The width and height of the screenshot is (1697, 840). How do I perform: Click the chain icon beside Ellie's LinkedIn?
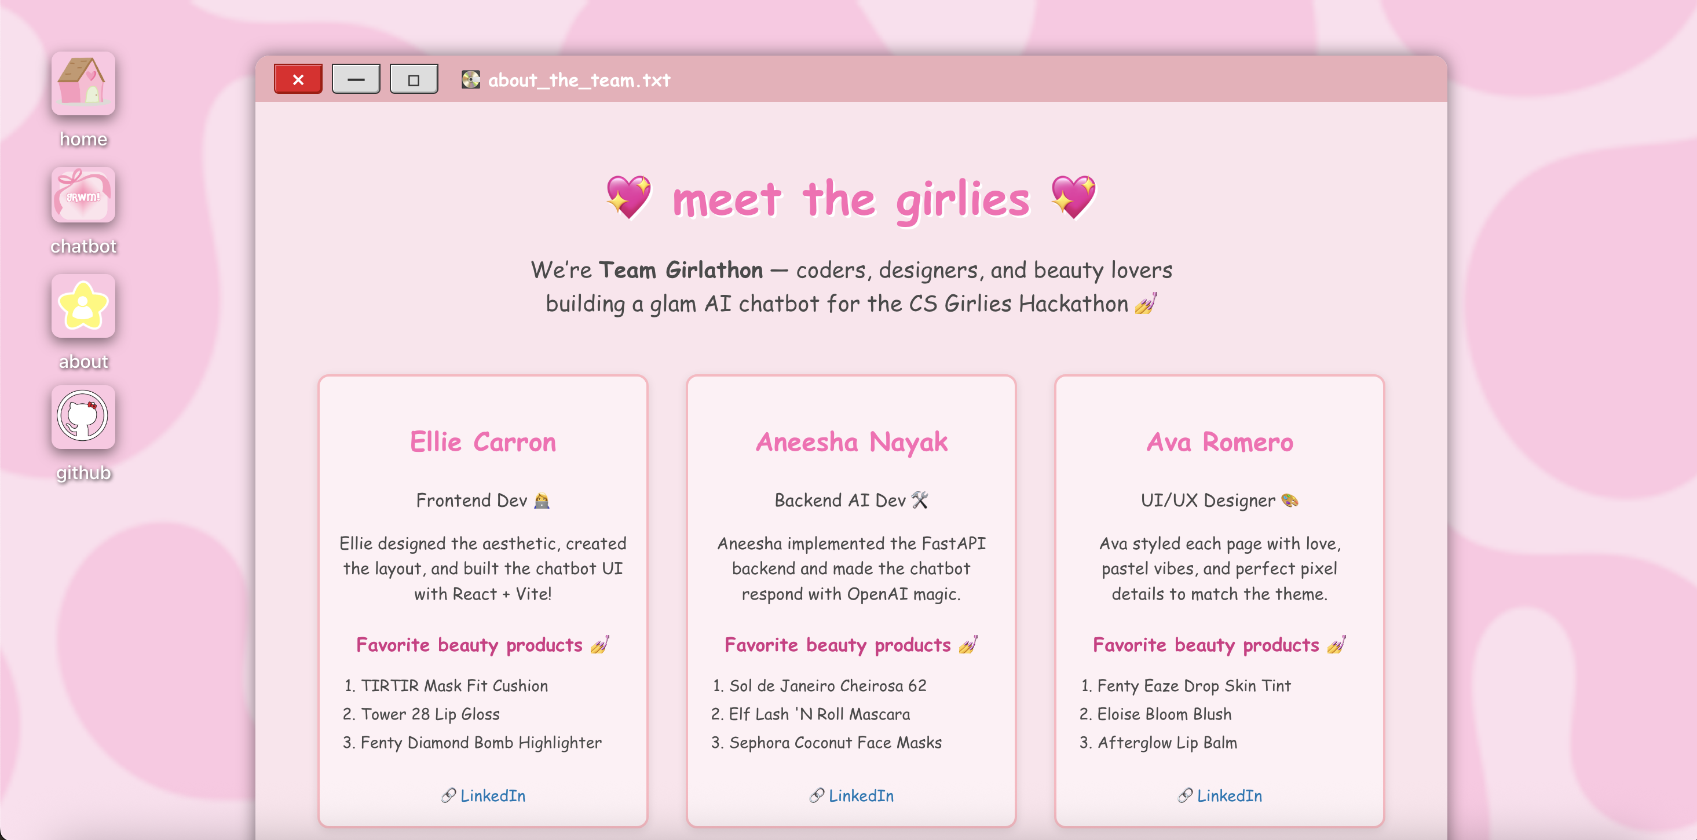pos(449,795)
